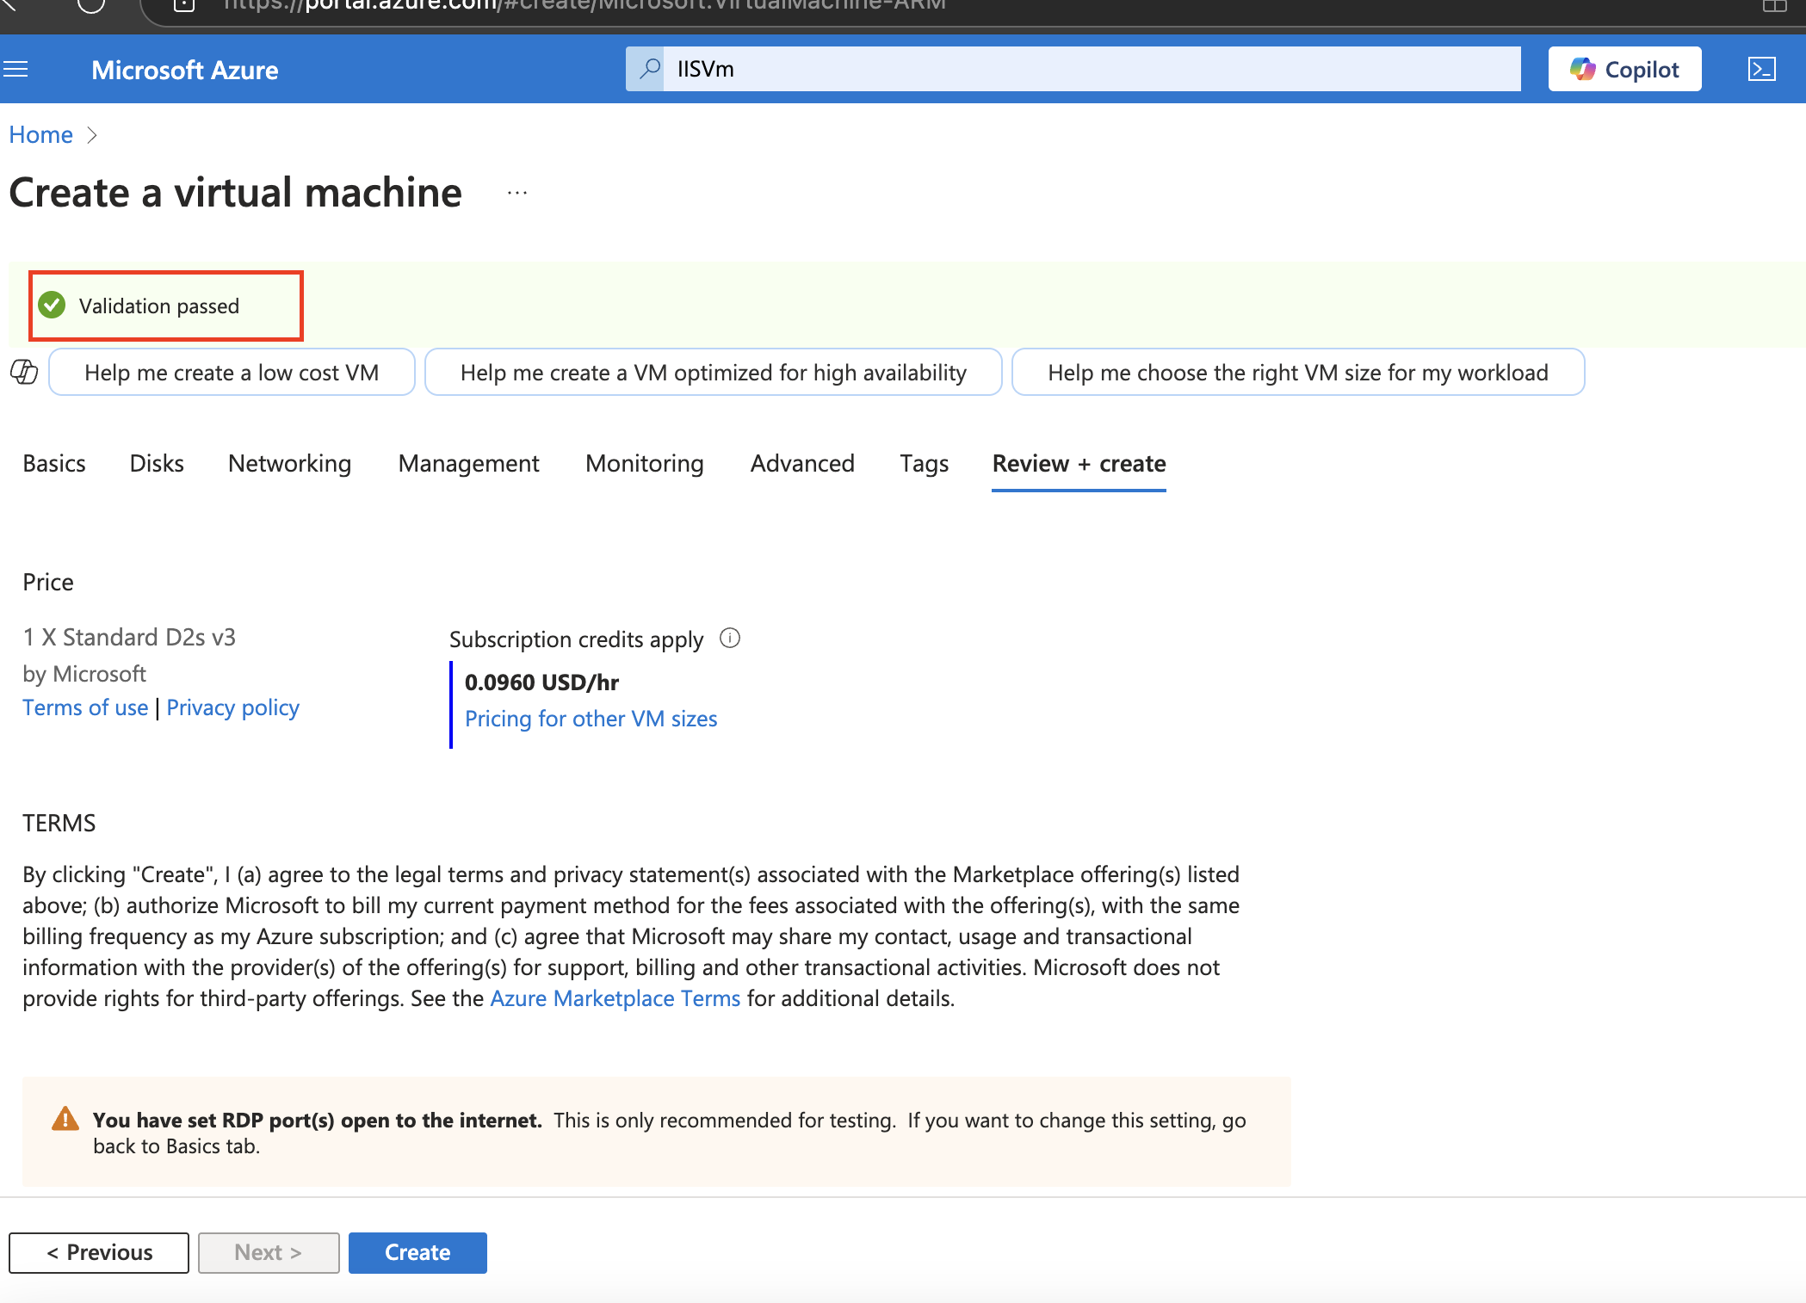Select the Advanced tab
Viewport: 1806px width, 1303px height.
(802, 463)
